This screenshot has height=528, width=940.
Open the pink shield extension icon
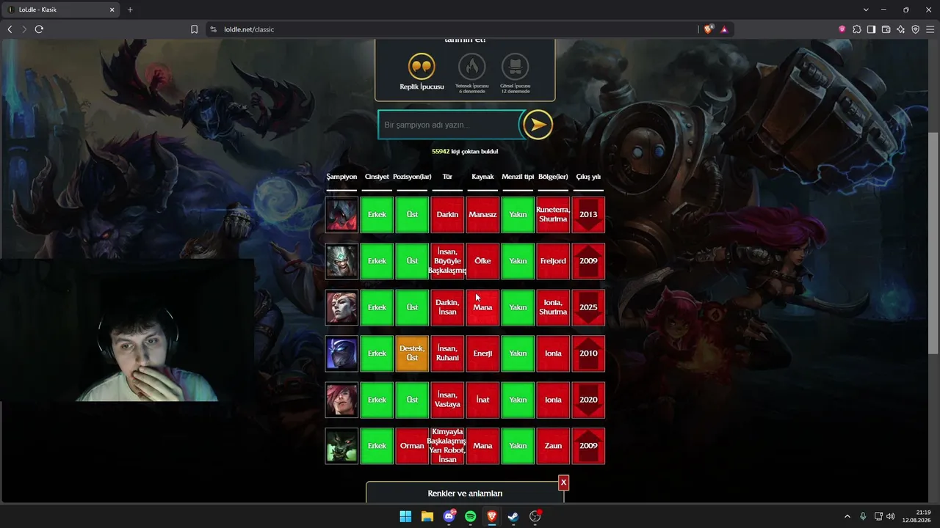click(842, 29)
